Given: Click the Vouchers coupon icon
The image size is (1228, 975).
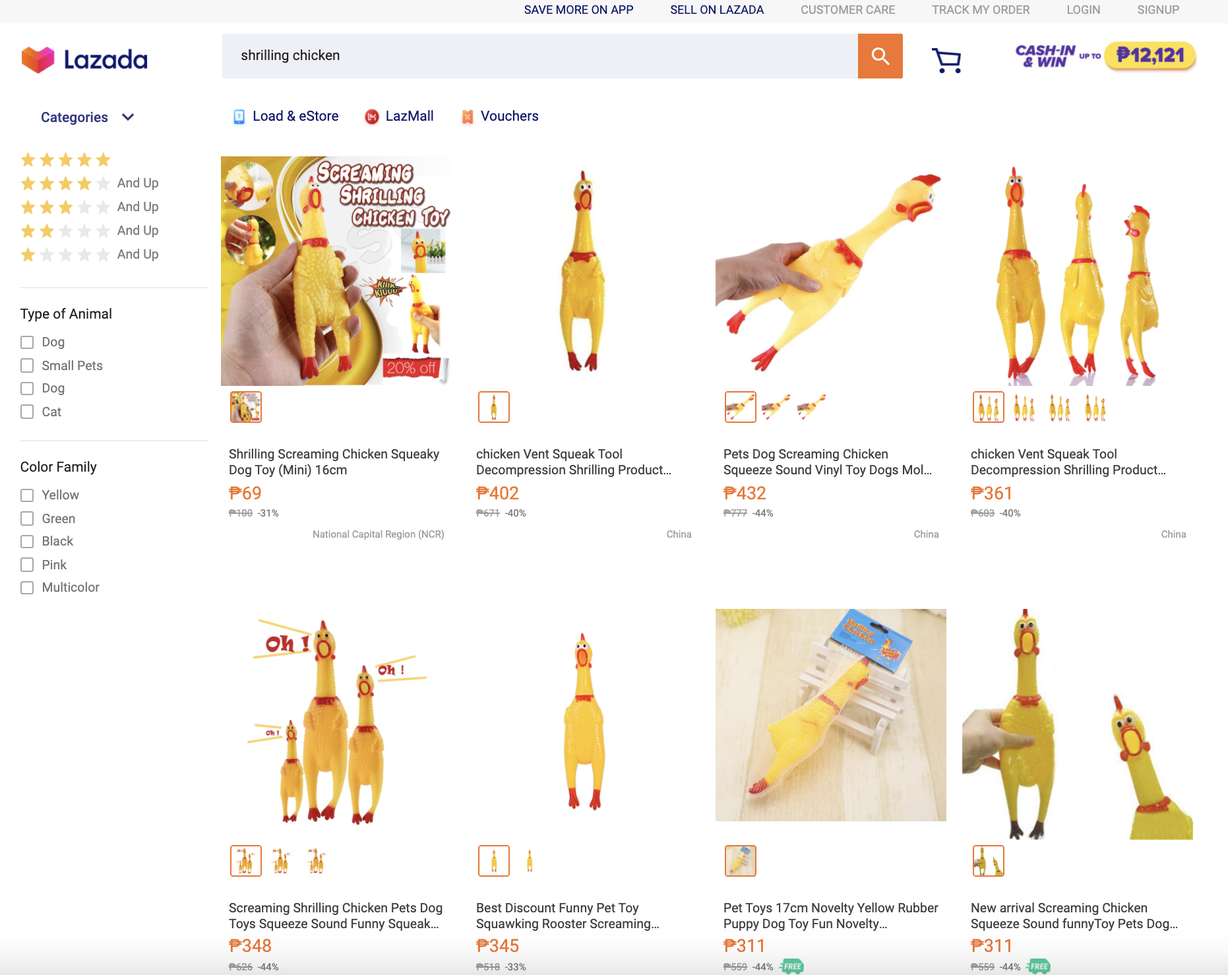Looking at the screenshot, I should (468, 117).
